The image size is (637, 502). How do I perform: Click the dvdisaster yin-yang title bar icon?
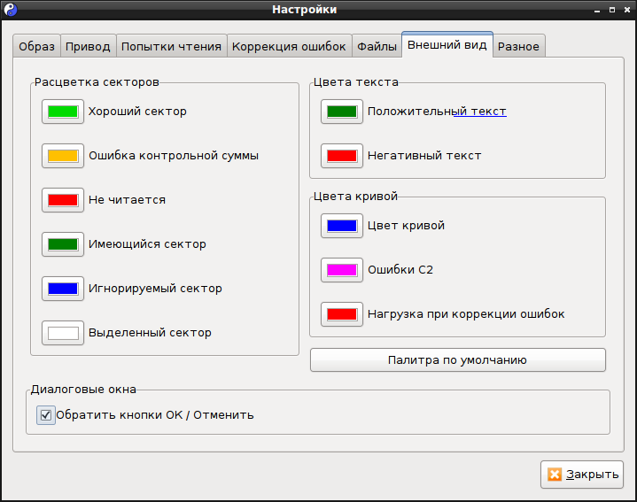[x=10, y=10]
